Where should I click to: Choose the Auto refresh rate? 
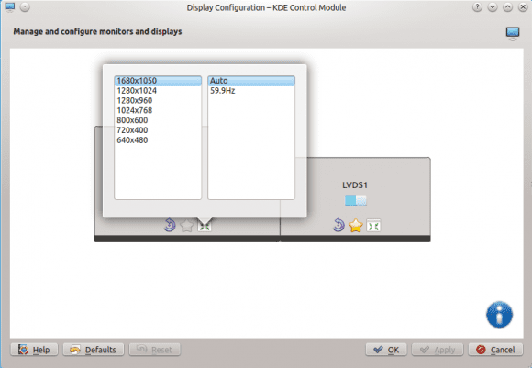[x=251, y=81]
